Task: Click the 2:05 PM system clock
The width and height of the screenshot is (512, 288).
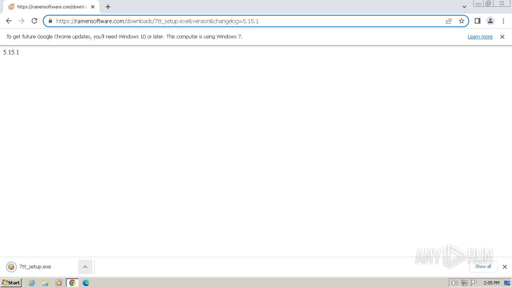Action: tap(491, 283)
